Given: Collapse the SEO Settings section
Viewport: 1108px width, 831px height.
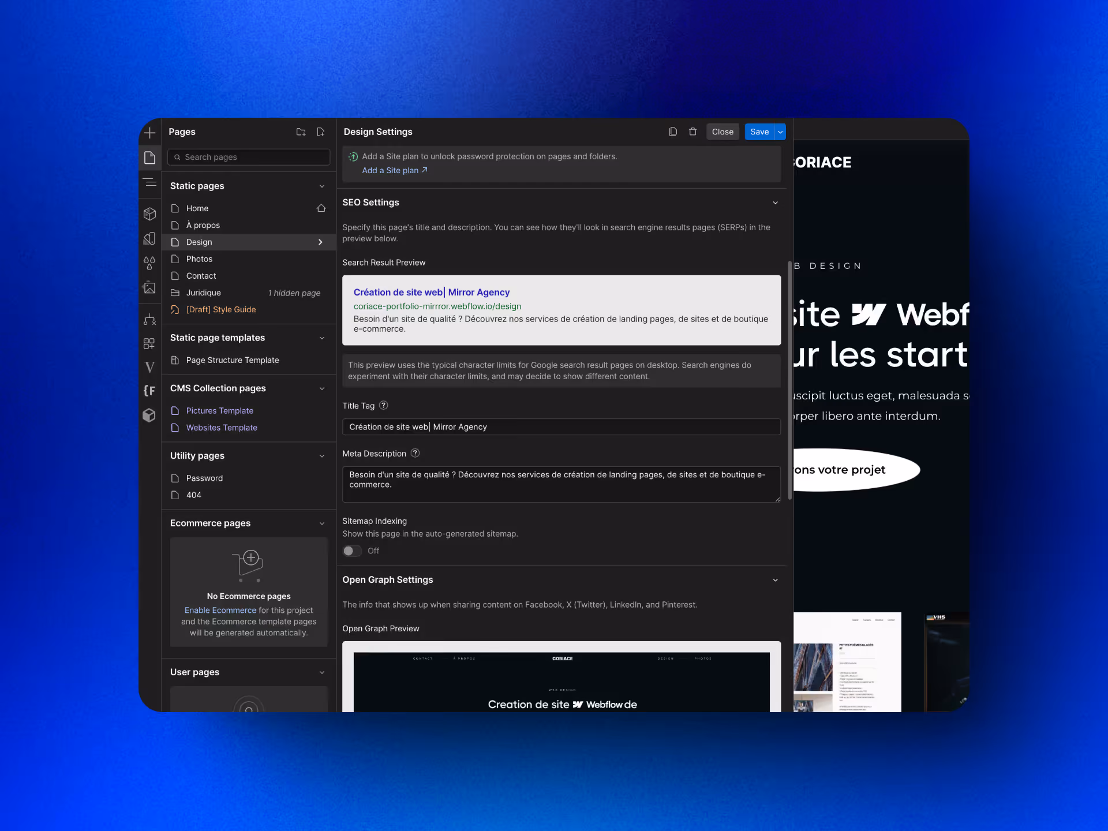Looking at the screenshot, I should pyautogui.click(x=776, y=203).
